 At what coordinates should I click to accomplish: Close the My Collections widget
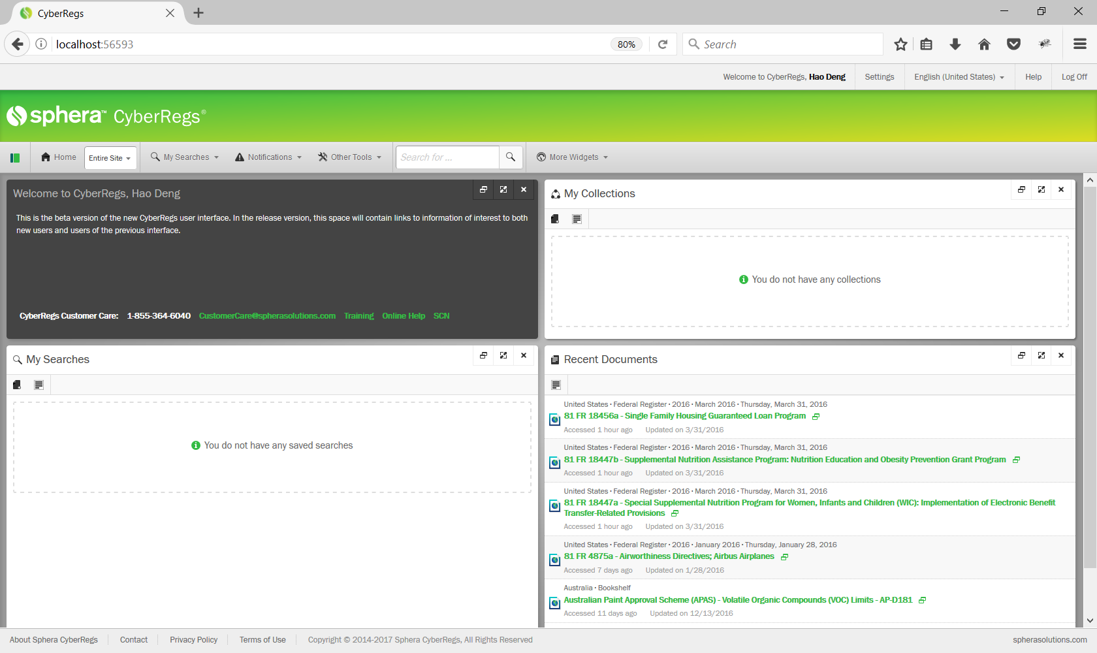[1061, 189]
